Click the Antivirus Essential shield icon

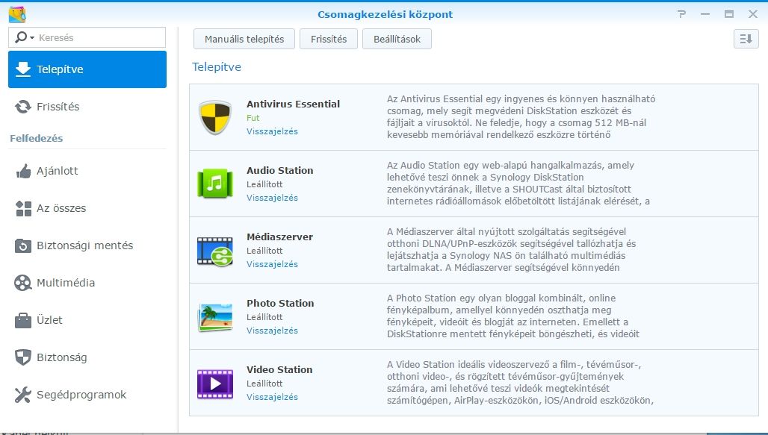[x=215, y=117]
